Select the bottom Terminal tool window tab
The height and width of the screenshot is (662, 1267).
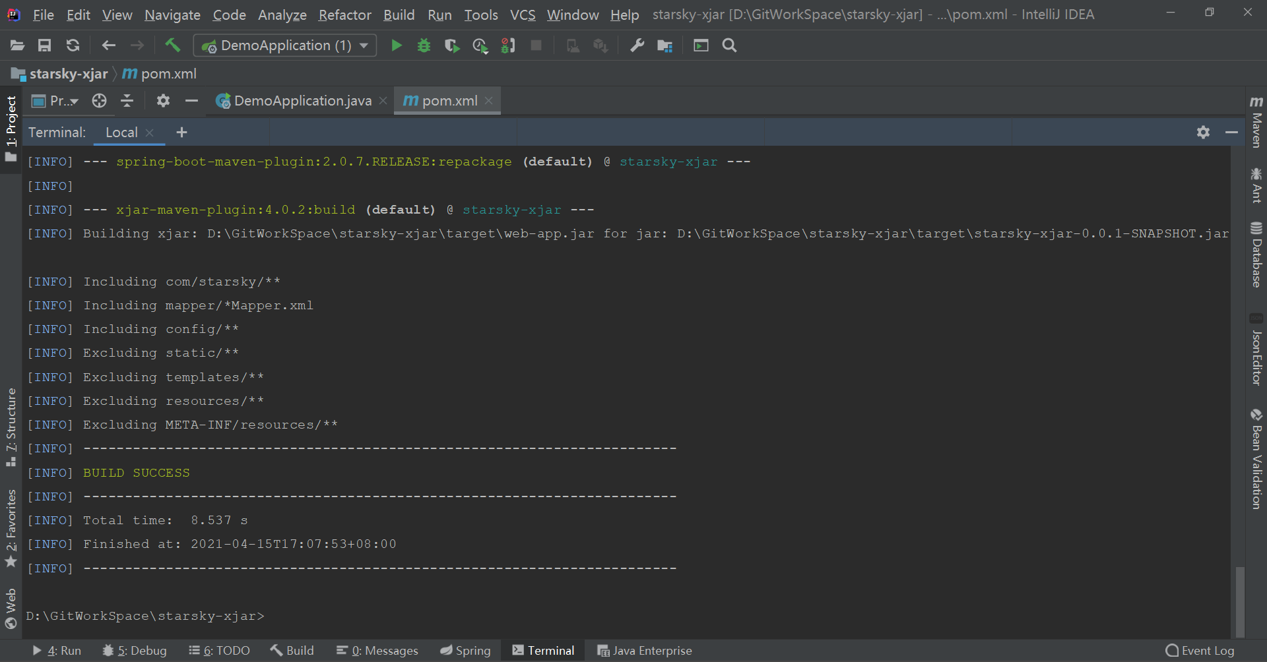coord(543,651)
